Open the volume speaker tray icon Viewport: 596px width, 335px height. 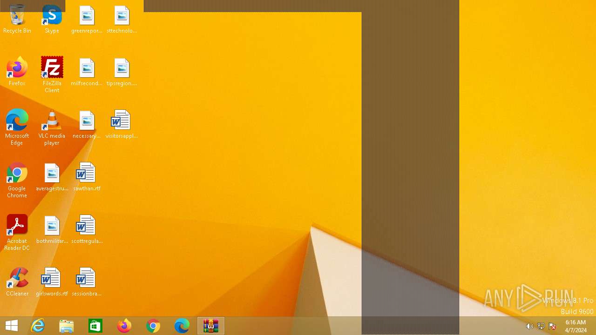click(529, 326)
